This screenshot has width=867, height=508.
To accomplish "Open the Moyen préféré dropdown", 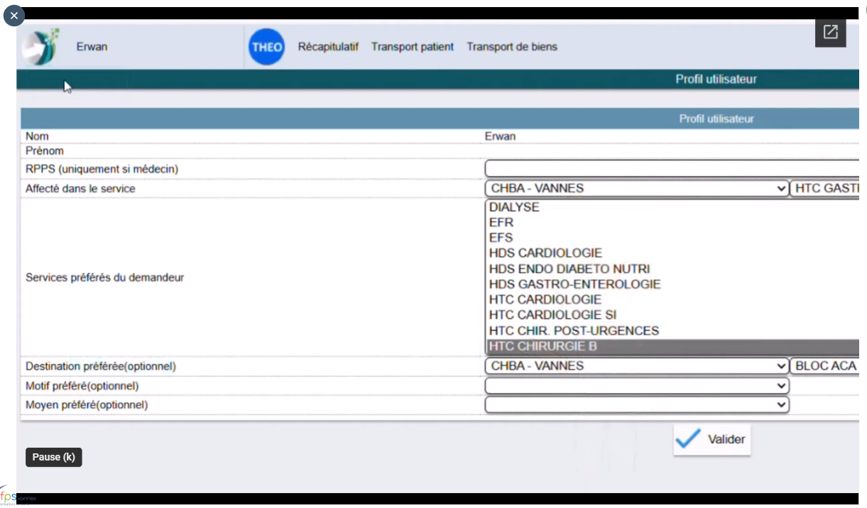I will click(636, 404).
